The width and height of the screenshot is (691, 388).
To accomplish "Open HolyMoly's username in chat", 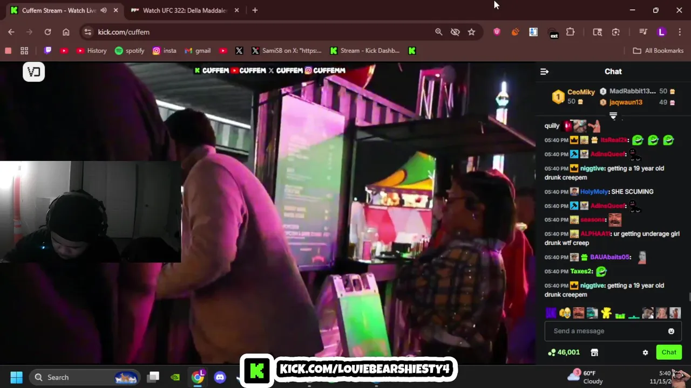I will coord(594,192).
